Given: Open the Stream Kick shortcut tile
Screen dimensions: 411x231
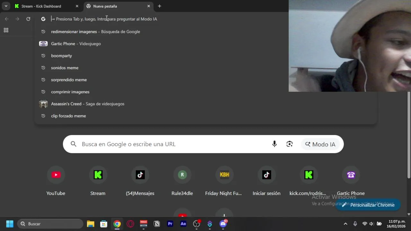Looking at the screenshot, I should click(x=98, y=181).
